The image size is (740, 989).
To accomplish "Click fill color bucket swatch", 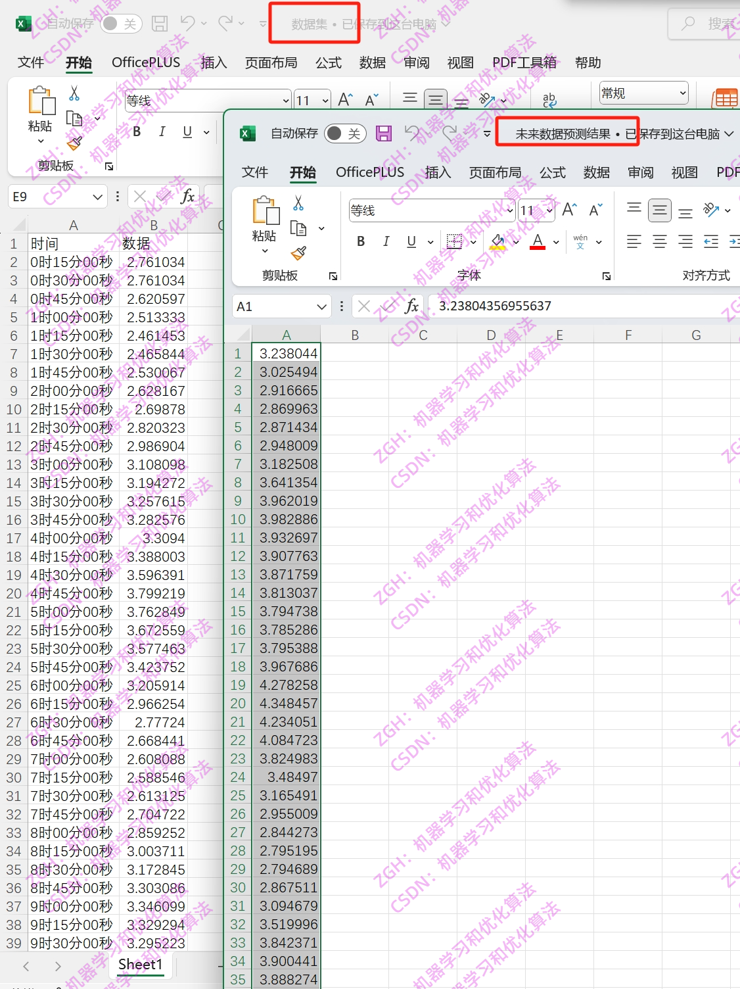I will tap(498, 242).
